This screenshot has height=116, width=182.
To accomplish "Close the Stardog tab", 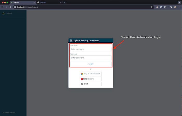I will (x=34, y=2).
